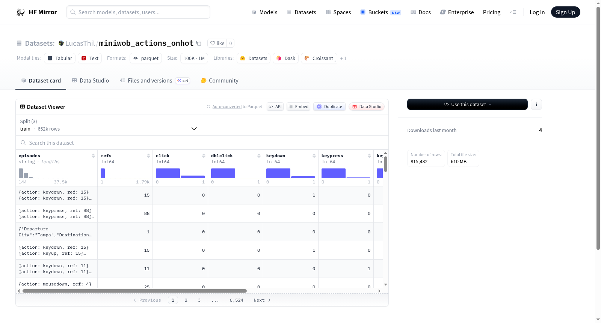Screen dimensions: 601x323
Task: Click the Embed button
Action: [x=299, y=107]
